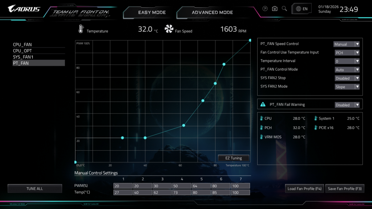Expand PT_FAN Speed Control dropdown

point(347,44)
